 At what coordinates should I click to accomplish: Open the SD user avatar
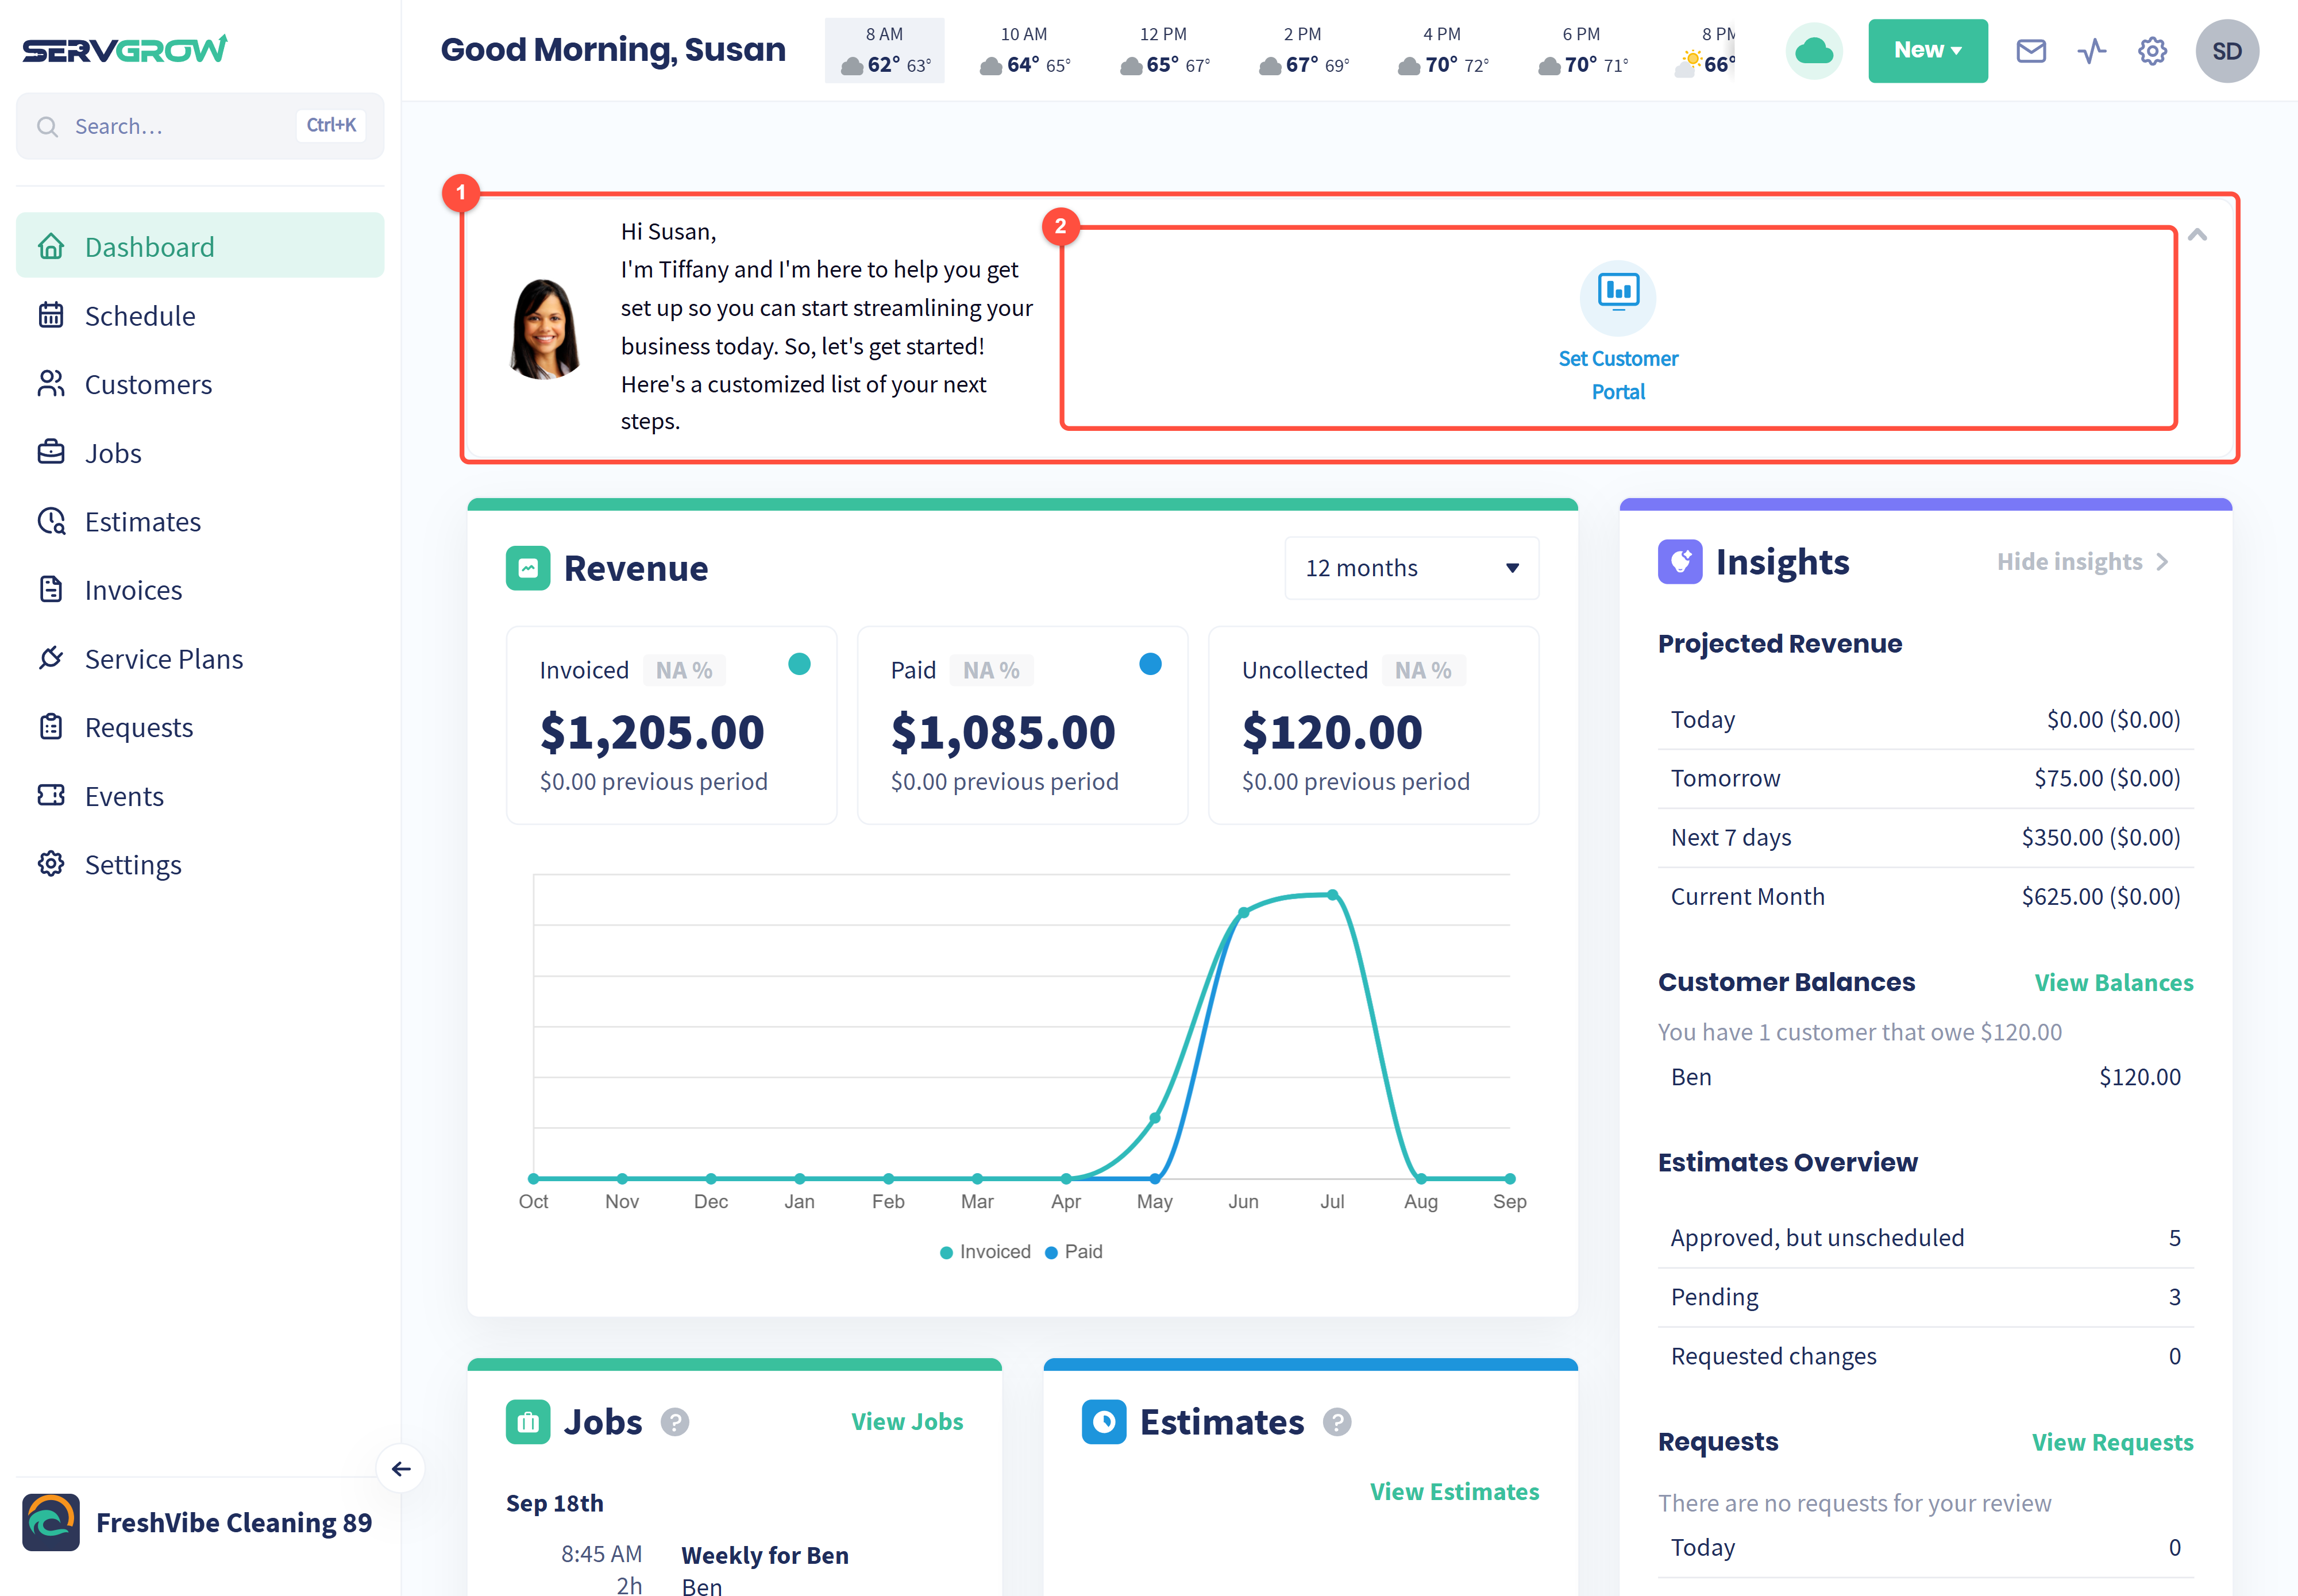2227,51
